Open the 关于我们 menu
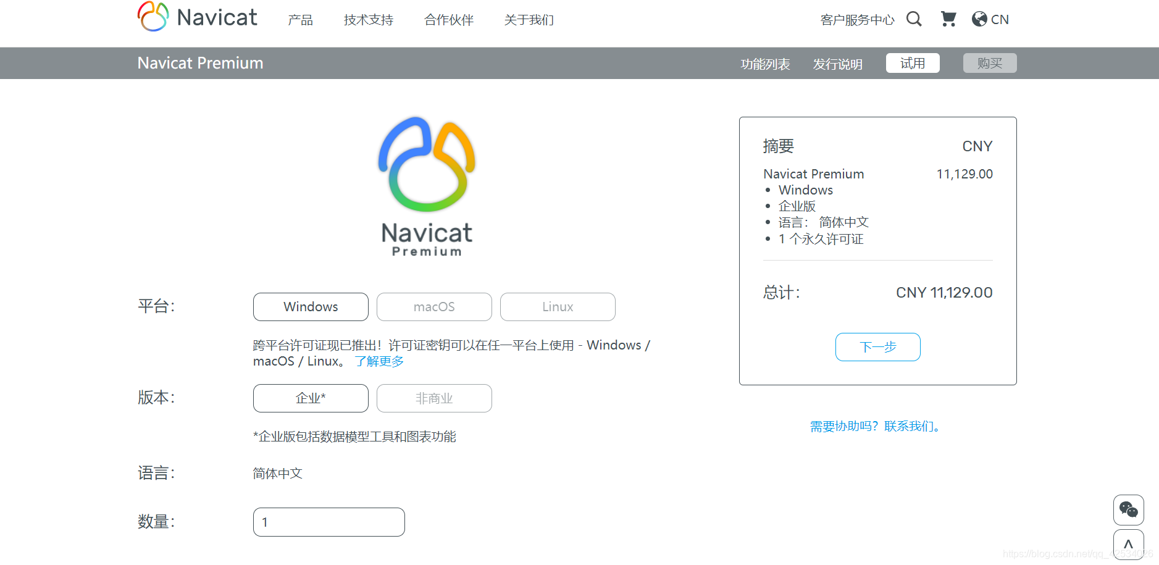 tap(529, 20)
